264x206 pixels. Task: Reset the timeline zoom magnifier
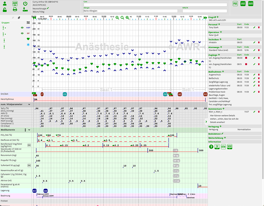coord(122,18)
